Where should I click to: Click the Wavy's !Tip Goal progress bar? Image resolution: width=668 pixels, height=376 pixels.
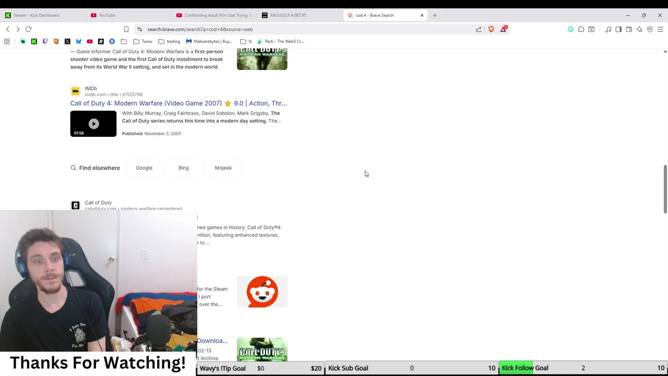tap(260, 368)
